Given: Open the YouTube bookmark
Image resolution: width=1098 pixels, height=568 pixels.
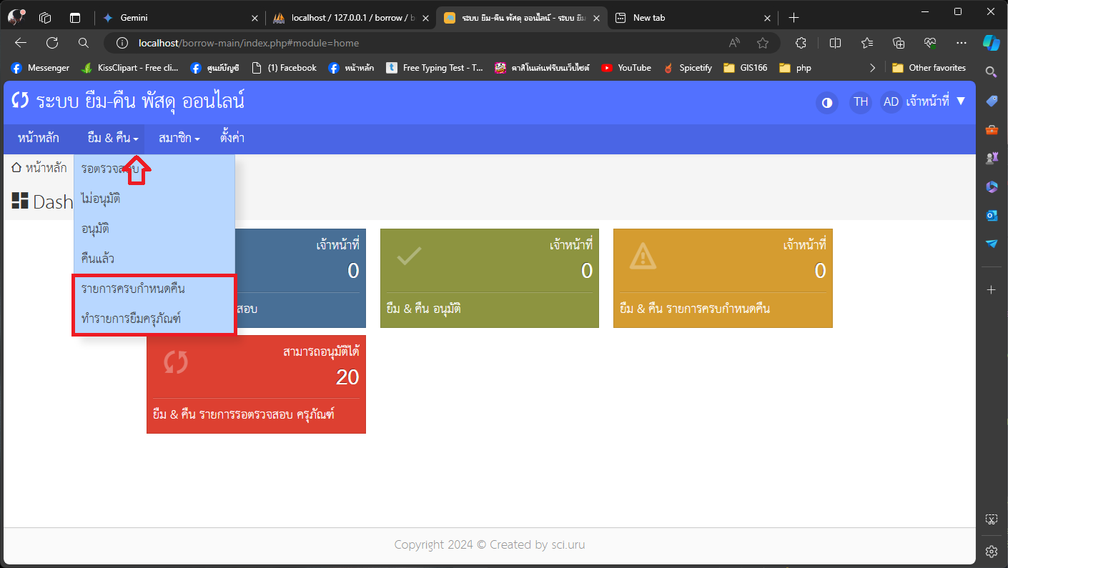Looking at the screenshot, I should point(626,68).
